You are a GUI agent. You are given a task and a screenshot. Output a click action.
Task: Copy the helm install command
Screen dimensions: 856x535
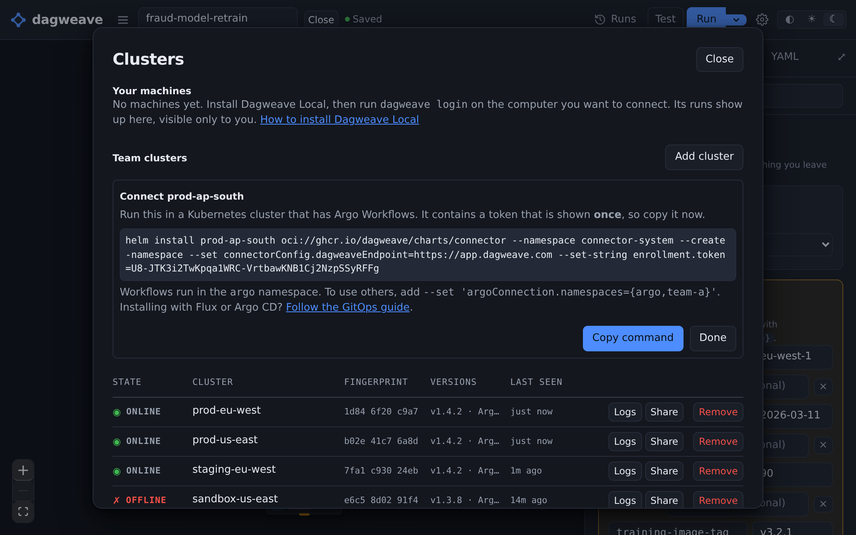pyautogui.click(x=633, y=338)
